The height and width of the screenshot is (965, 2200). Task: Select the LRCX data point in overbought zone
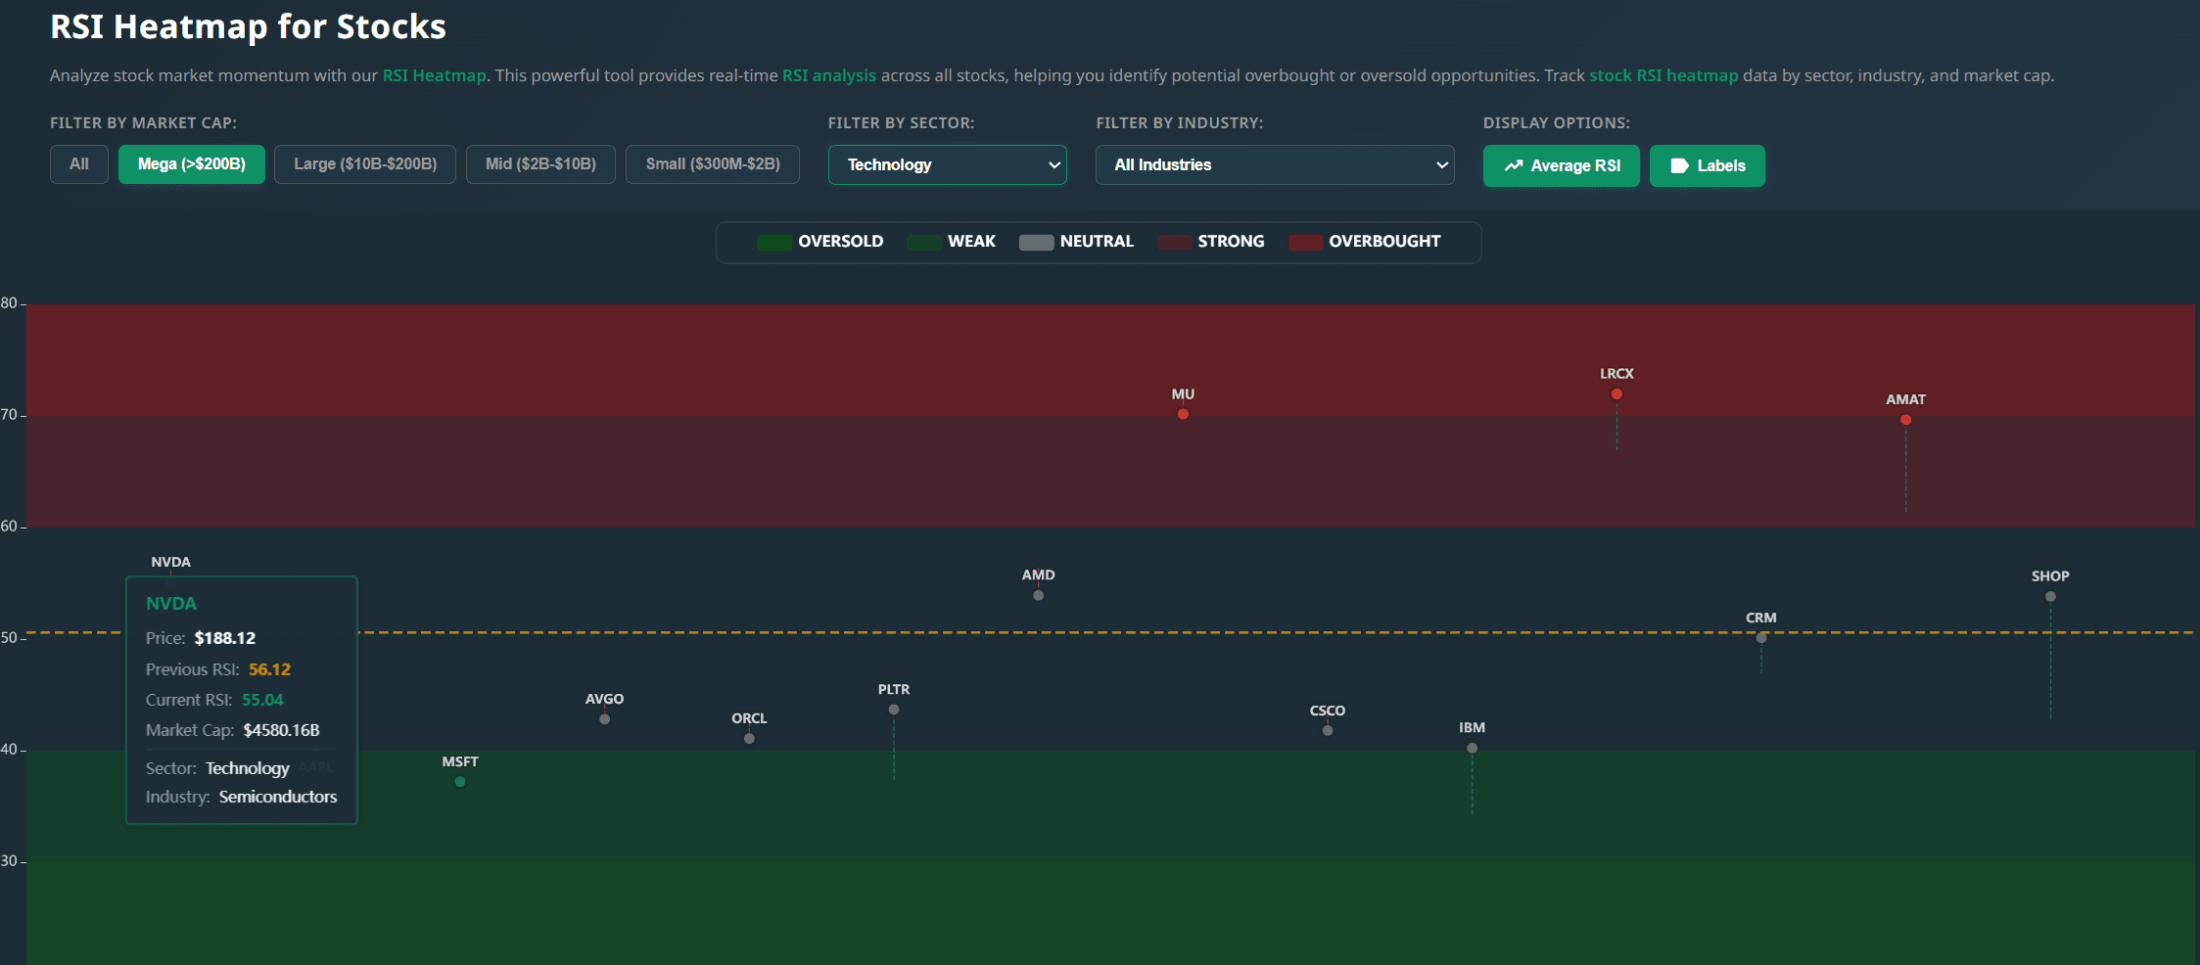click(1616, 393)
